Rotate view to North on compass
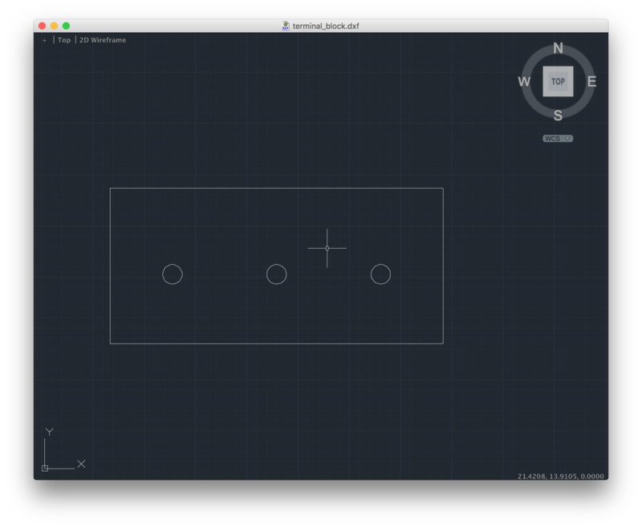The image size is (642, 528). (x=558, y=48)
